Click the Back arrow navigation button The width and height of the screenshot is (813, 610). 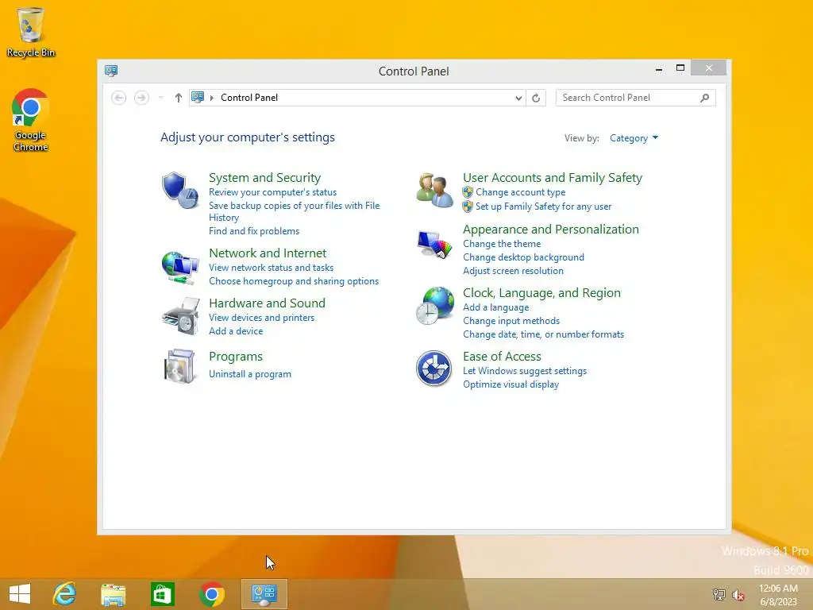[119, 98]
